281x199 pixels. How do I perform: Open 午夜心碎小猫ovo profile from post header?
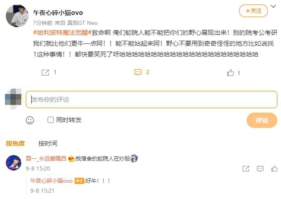[x=58, y=13]
